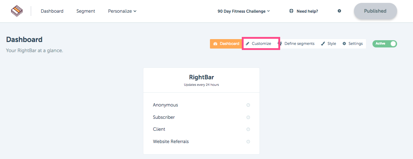
Task: Select the orange Dashboard tab
Action: (x=226, y=44)
